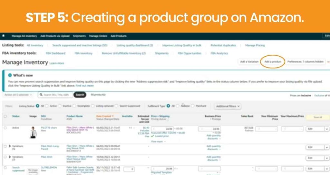Screen dimensions: 330x175
Task: Open the Action on 0 selected dropdown
Action: [18, 95]
